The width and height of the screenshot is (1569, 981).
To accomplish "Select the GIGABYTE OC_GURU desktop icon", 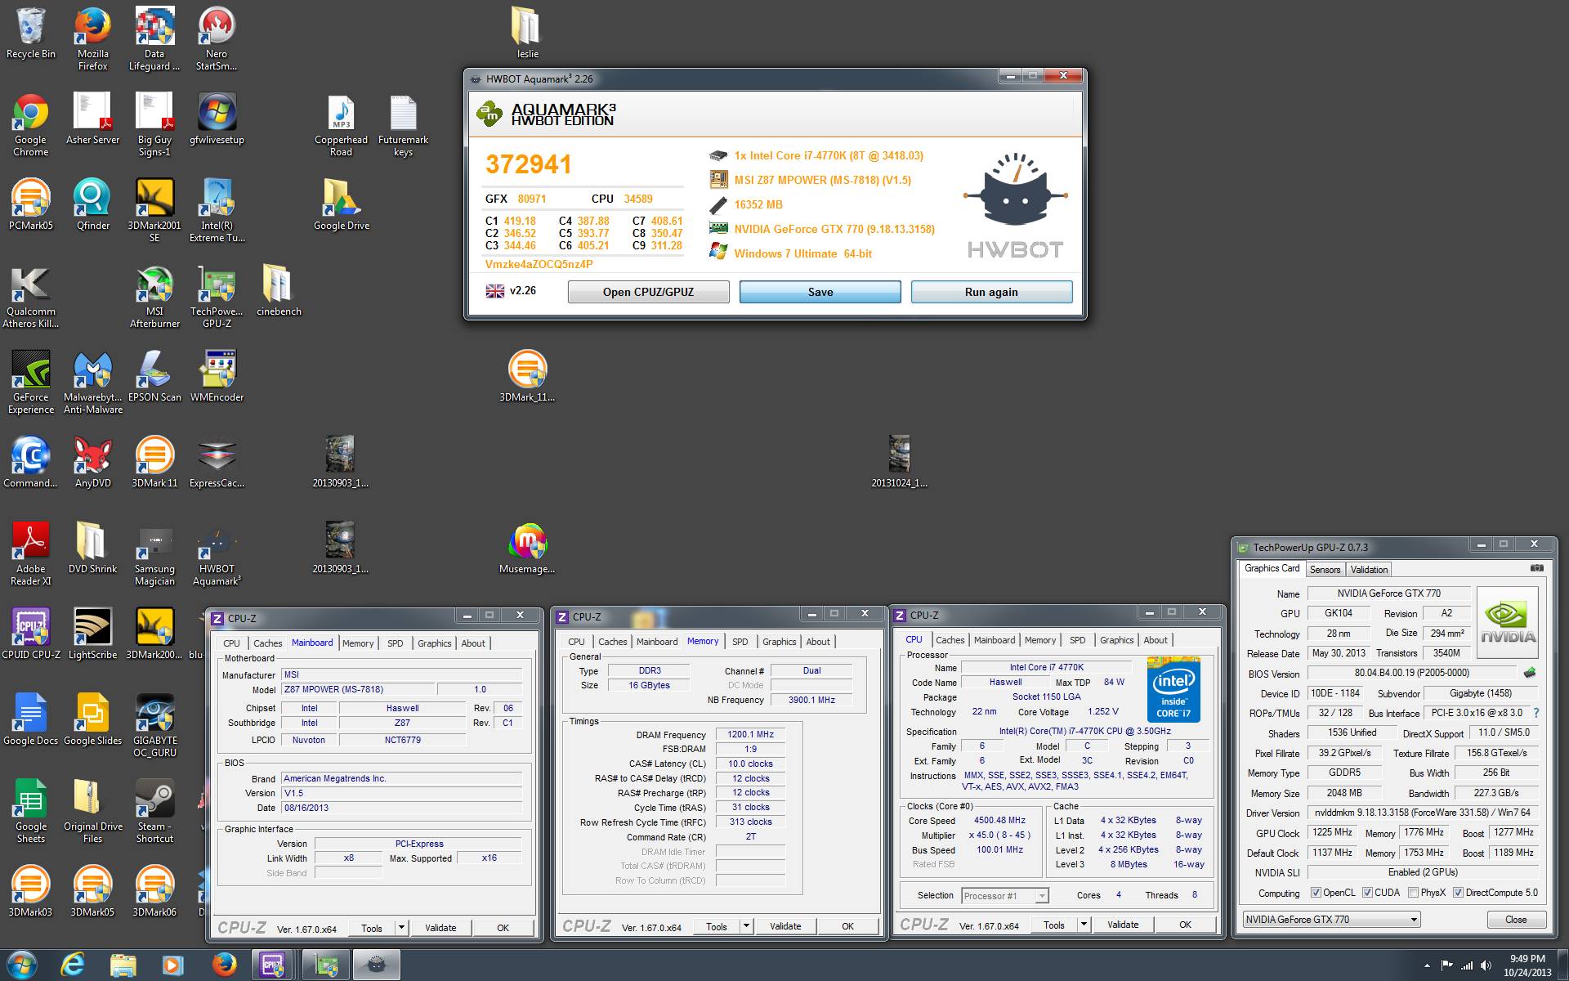I will point(154,726).
